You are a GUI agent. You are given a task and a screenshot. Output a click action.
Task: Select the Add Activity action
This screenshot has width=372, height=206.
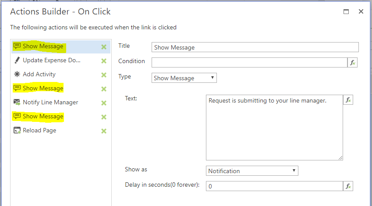point(39,75)
